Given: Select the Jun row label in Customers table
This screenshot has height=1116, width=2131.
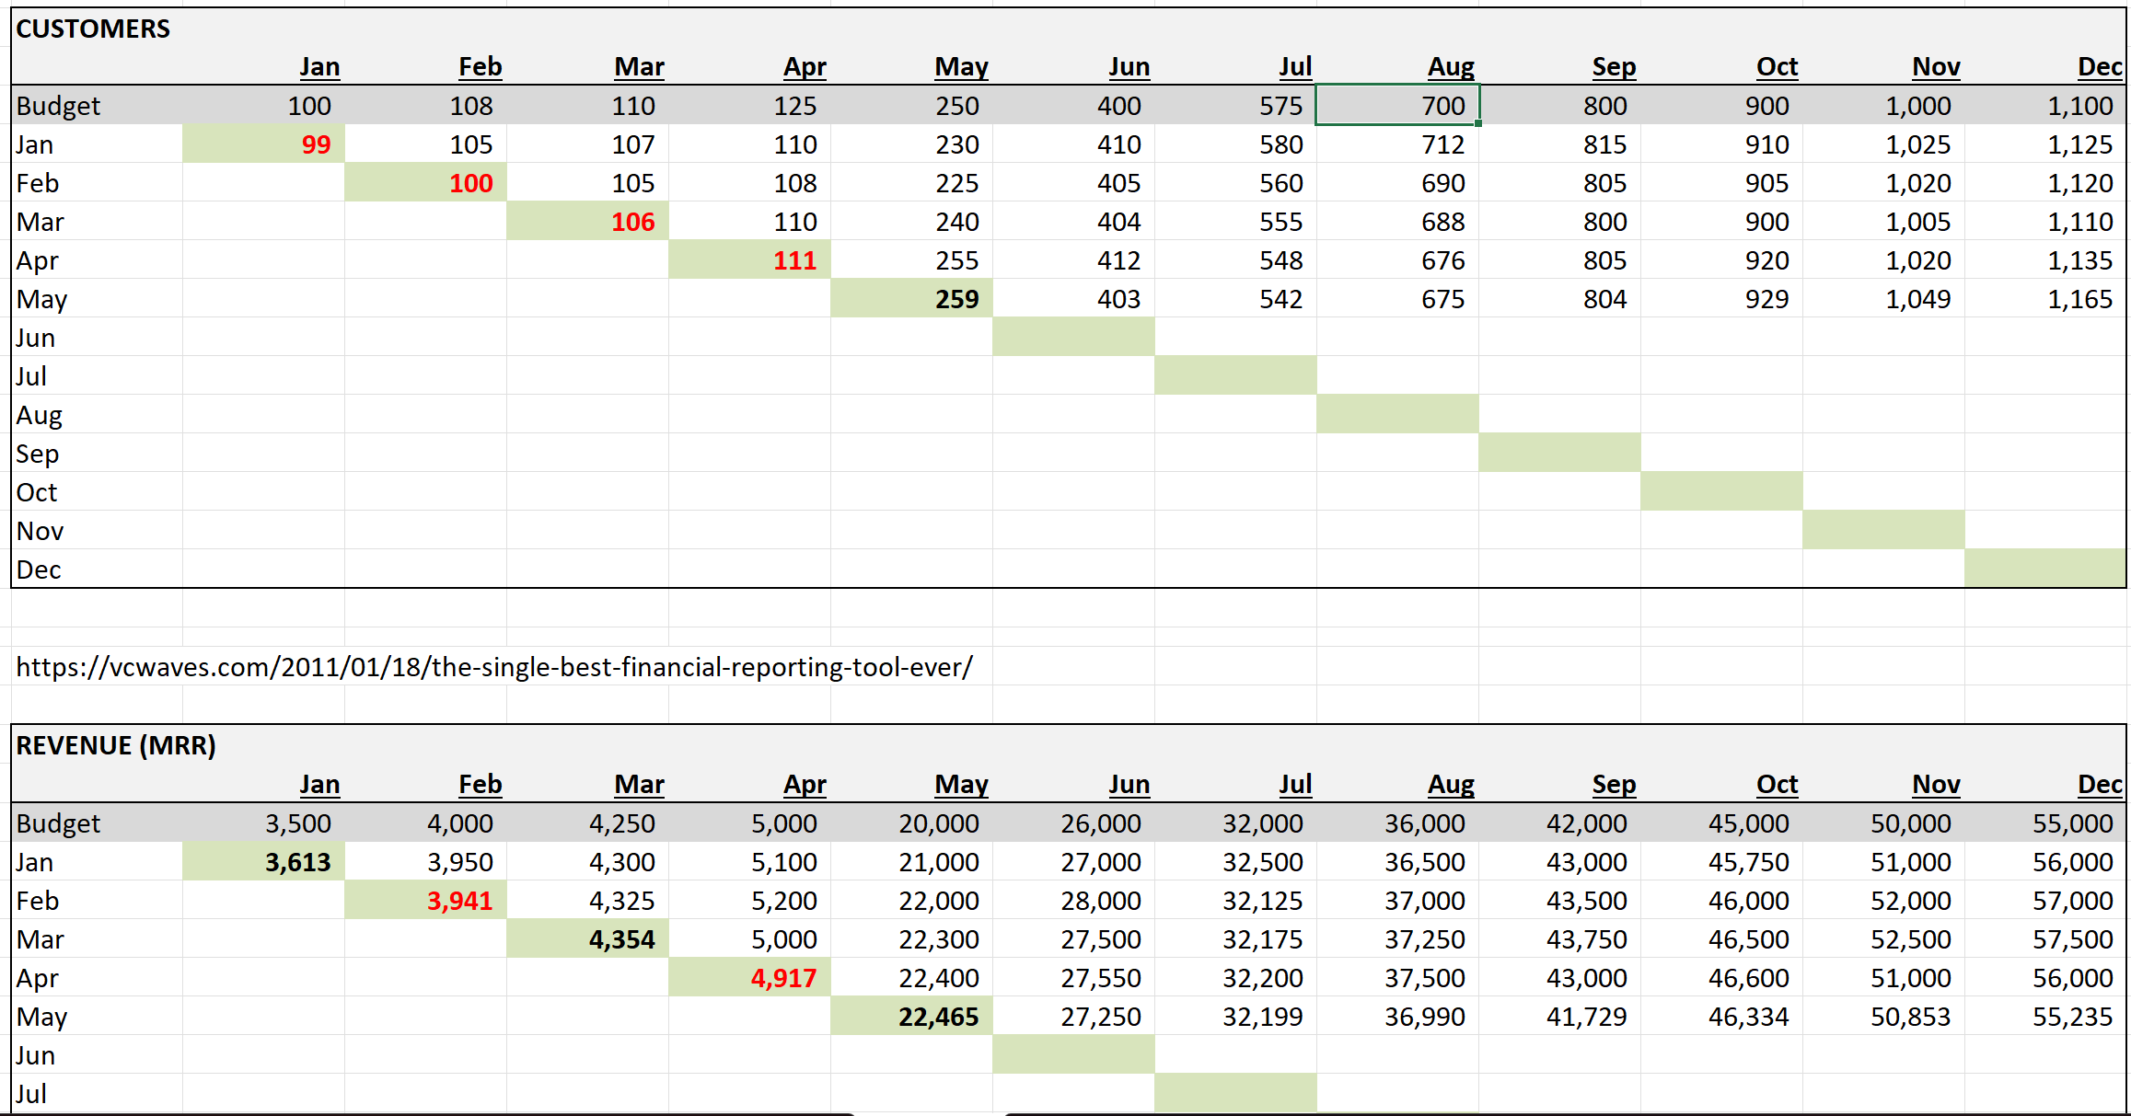Looking at the screenshot, I should [35, 338].
